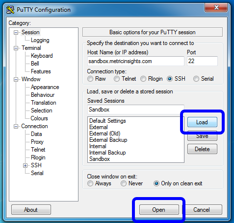234x223 pixels.
Task: Click the Delete session button
Action: [x=202, y=149]
